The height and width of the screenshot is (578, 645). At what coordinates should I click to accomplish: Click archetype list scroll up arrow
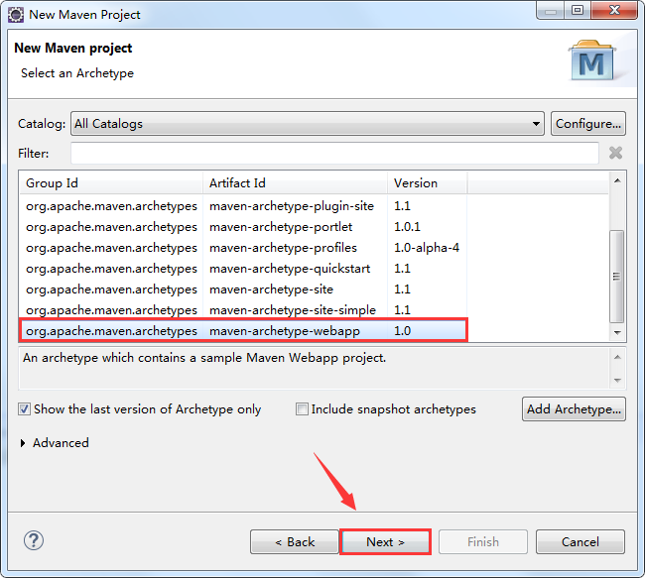click(617, 180)
